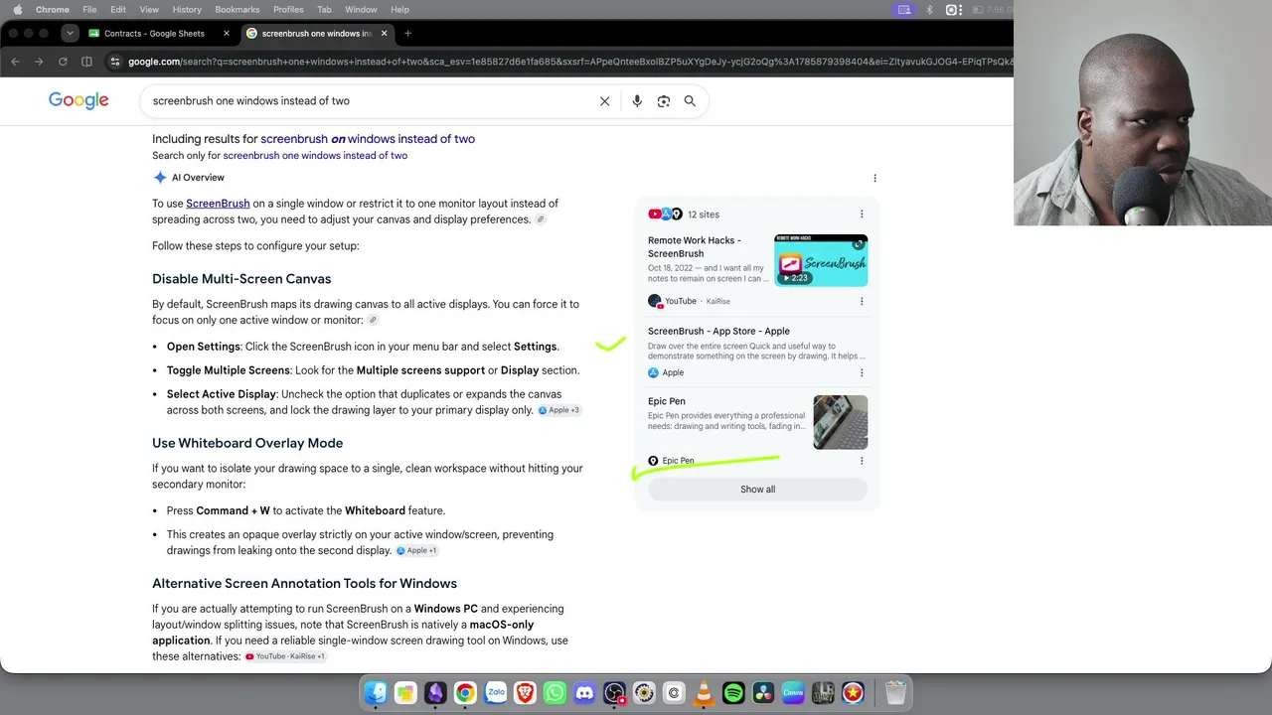Toggle Chrome side panel icon
The height and width of the screenshot is (715, 1272).
point(86,62)
